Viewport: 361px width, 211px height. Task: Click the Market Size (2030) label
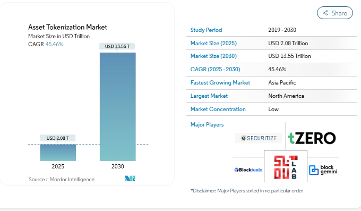213,56
